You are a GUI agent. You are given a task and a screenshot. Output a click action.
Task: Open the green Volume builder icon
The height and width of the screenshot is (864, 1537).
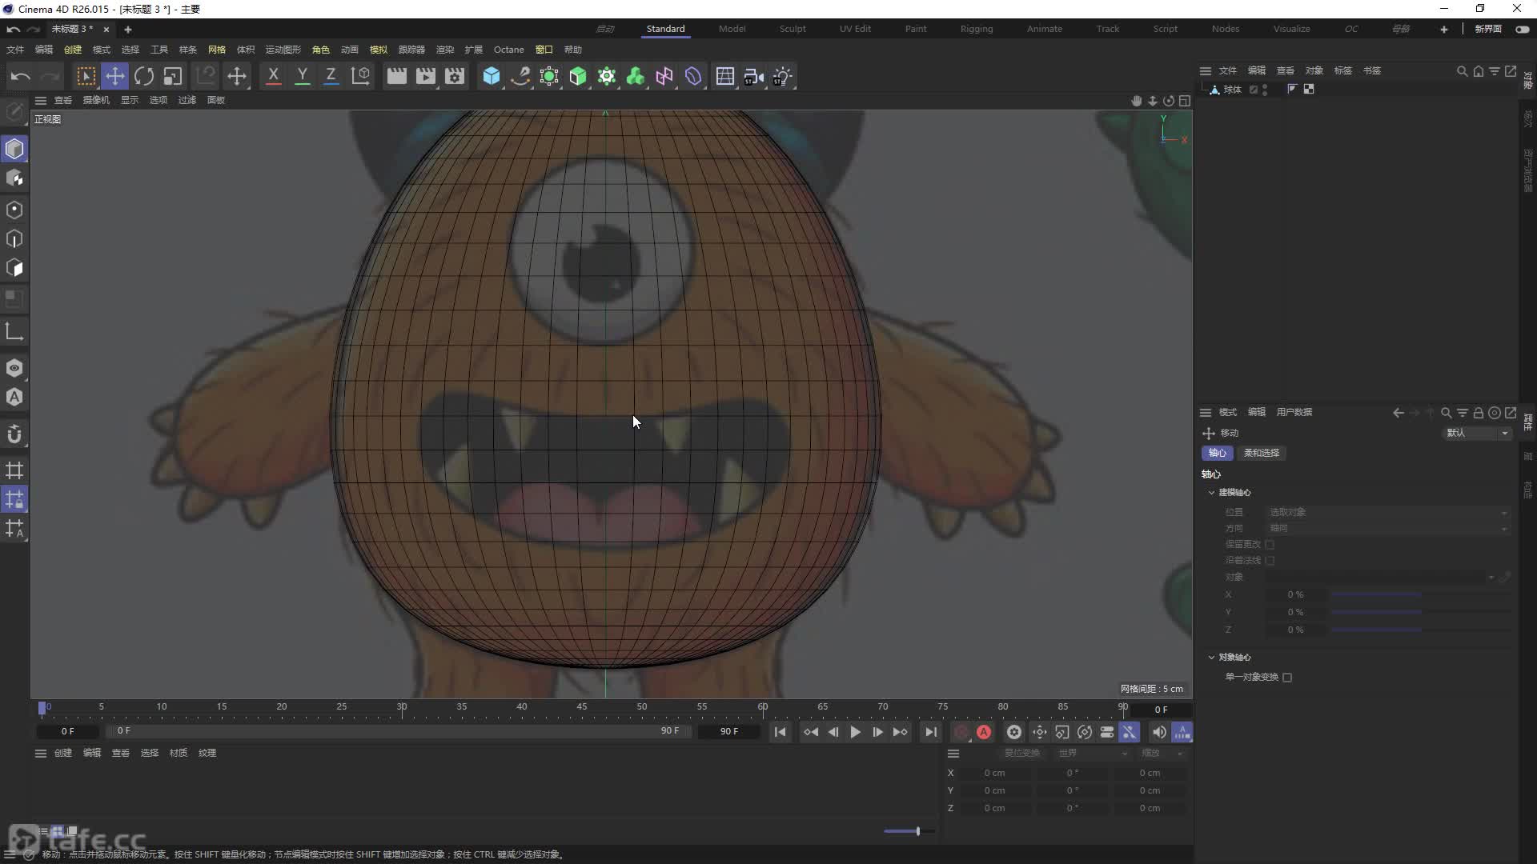[x=636, y=76]
